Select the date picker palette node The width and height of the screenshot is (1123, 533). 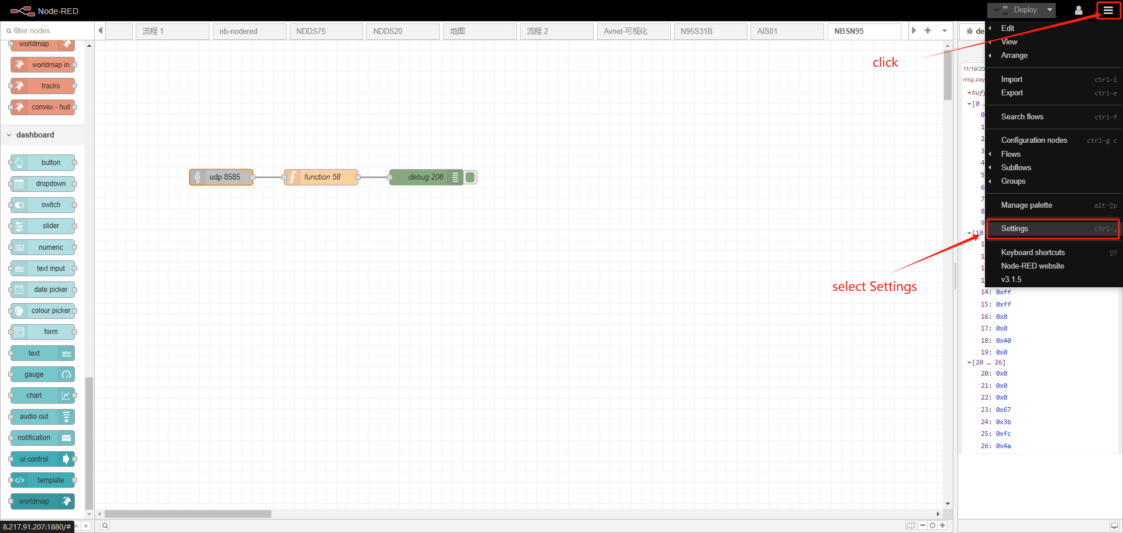[43, 290]
